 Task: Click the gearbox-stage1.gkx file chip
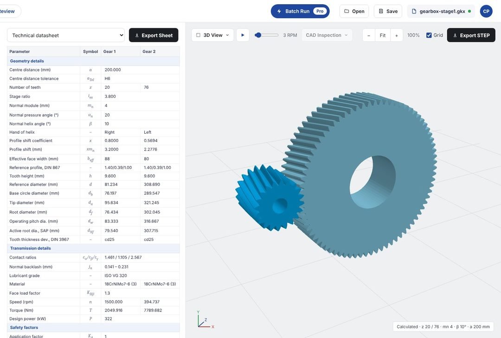coord(441,11)
